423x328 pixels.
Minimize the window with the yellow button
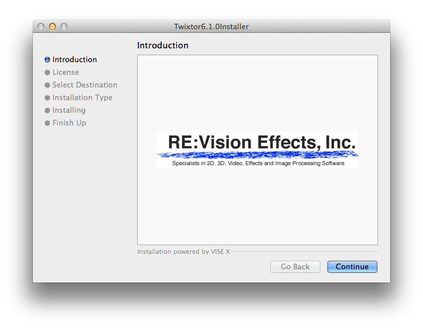click(52, 26)
